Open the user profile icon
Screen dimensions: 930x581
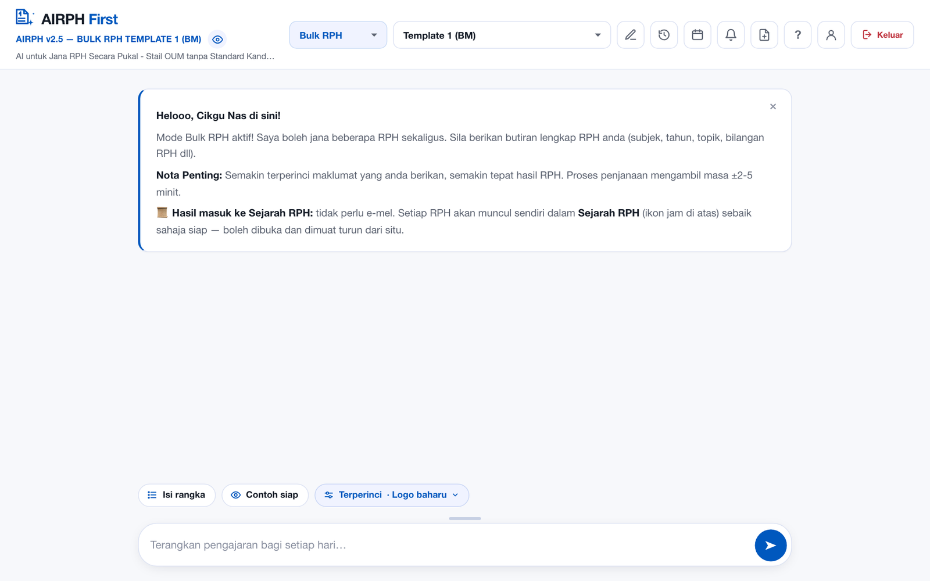click(x=831, y=35)
